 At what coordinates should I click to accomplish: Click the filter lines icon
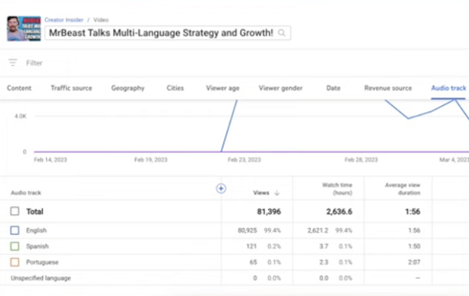pos(13,62)
